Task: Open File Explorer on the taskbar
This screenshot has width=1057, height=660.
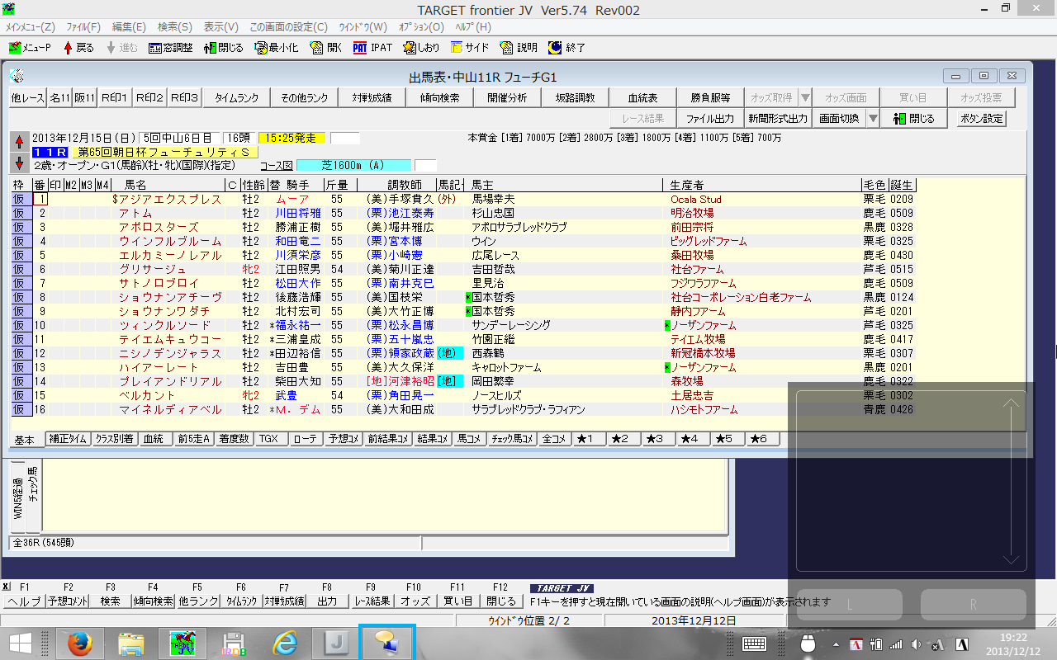Action: [x=131, y=643]
